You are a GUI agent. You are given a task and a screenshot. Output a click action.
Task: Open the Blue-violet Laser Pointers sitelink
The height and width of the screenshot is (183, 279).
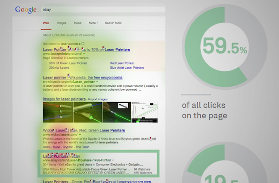click(127, 68)
